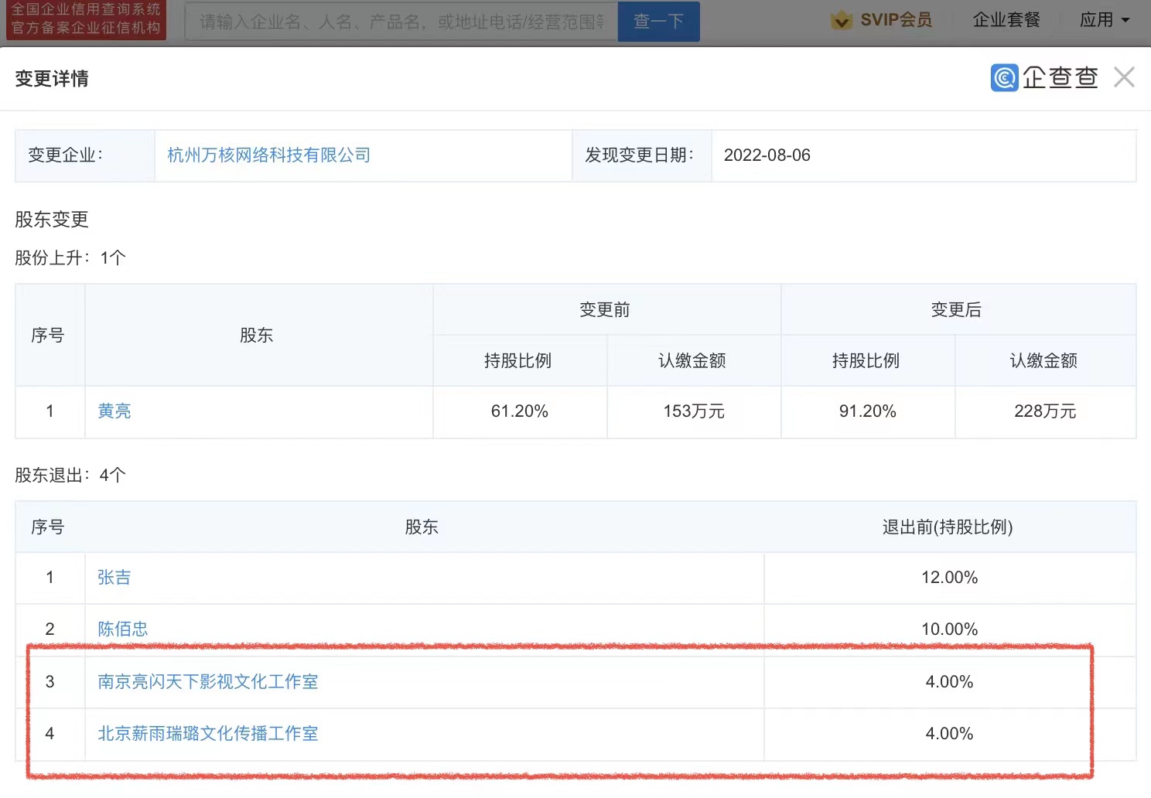Click the SVIP会员 crown icon
Viewport: 1151px width, 798px height.
tap(841, 20)
